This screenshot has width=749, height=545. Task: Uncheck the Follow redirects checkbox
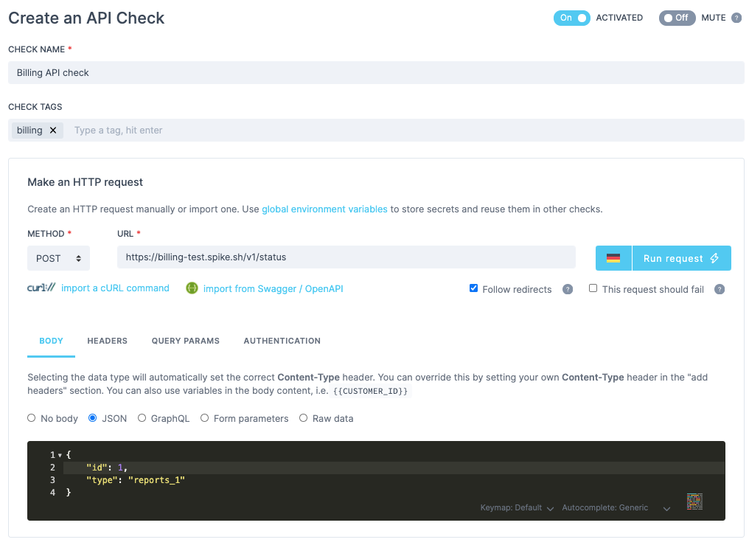(x=473, y=288)
